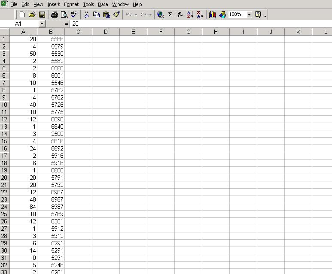332x274 pixels.
Task: Select column B header
Action: [51, 32]
